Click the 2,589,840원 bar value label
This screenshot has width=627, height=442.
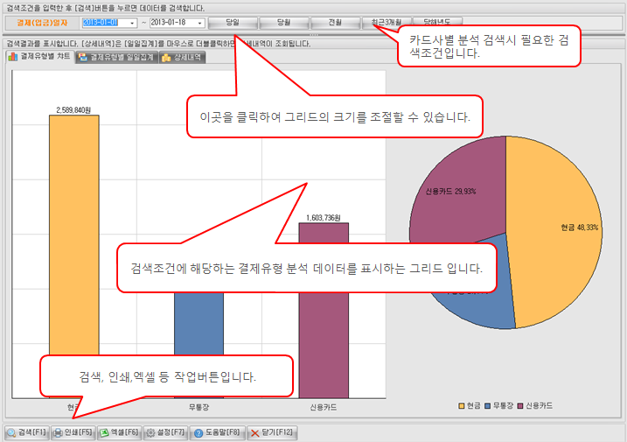tap(73, 110)
